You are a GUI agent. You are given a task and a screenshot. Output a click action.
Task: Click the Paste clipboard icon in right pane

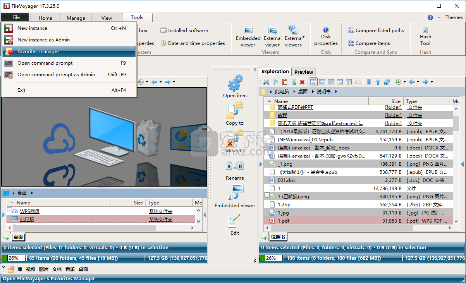click(x=284, y=82)
